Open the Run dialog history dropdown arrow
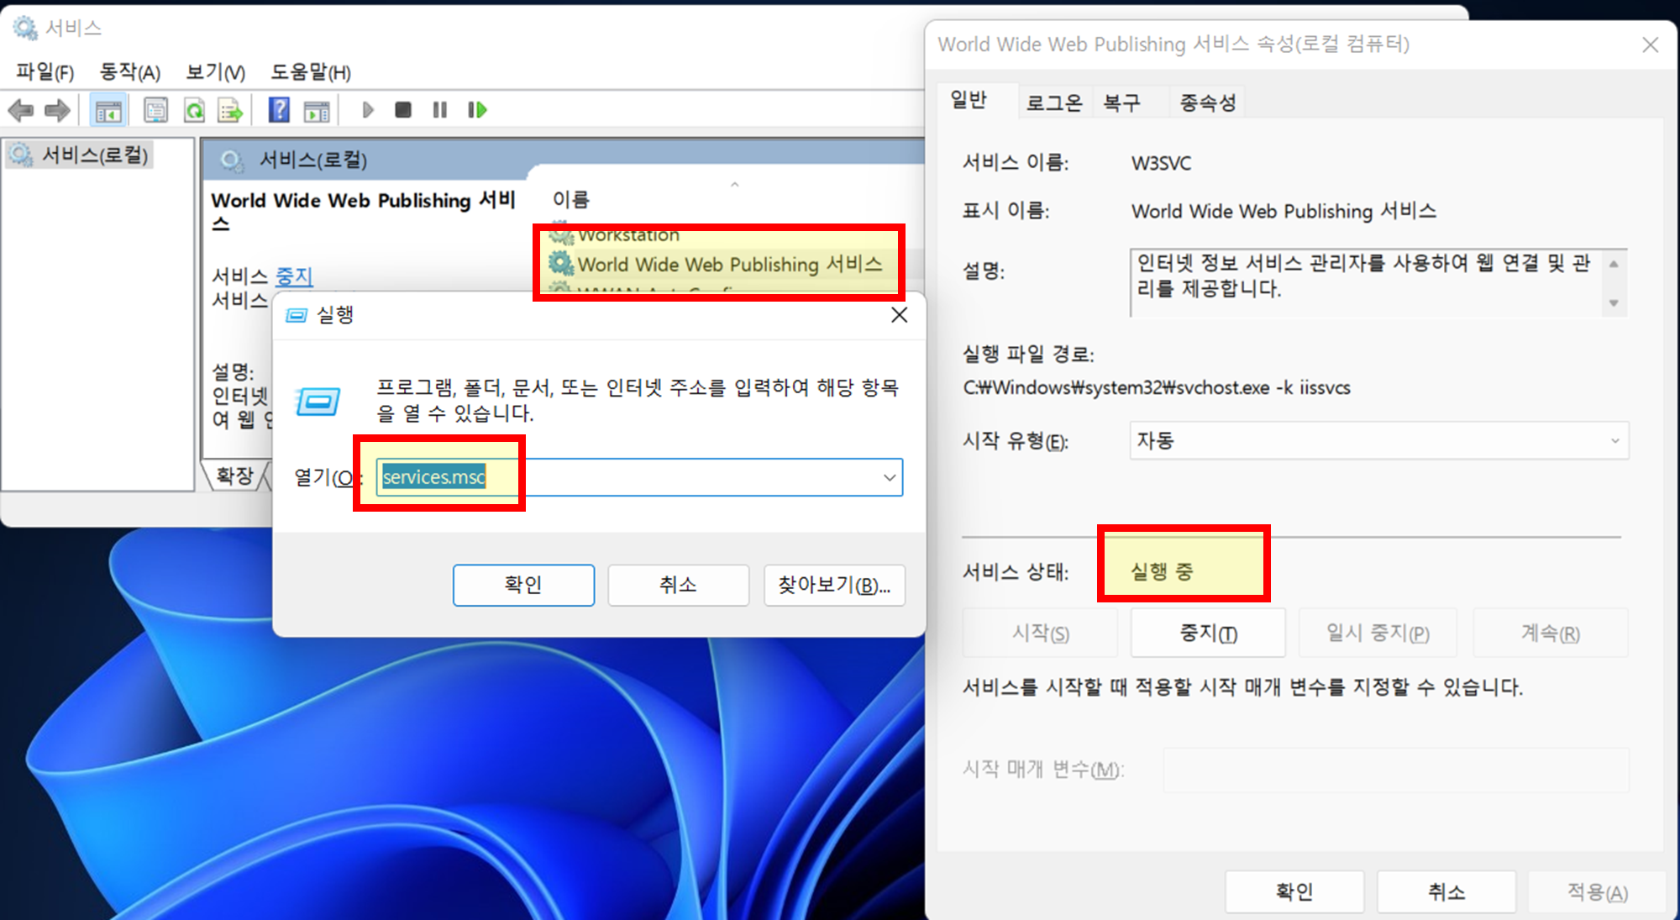Screen dimensions: 1680x920 pos(889,477)
